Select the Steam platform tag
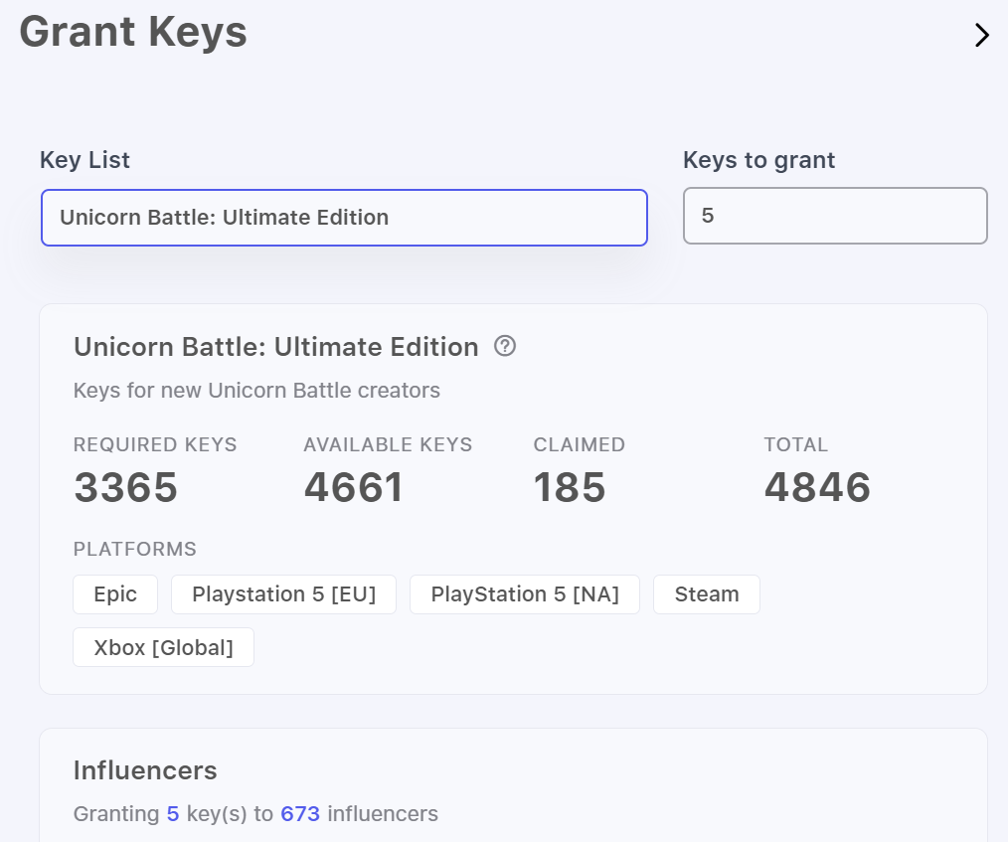The height and width of the screenshot is (842, 1008). click(x=707, y=593)
